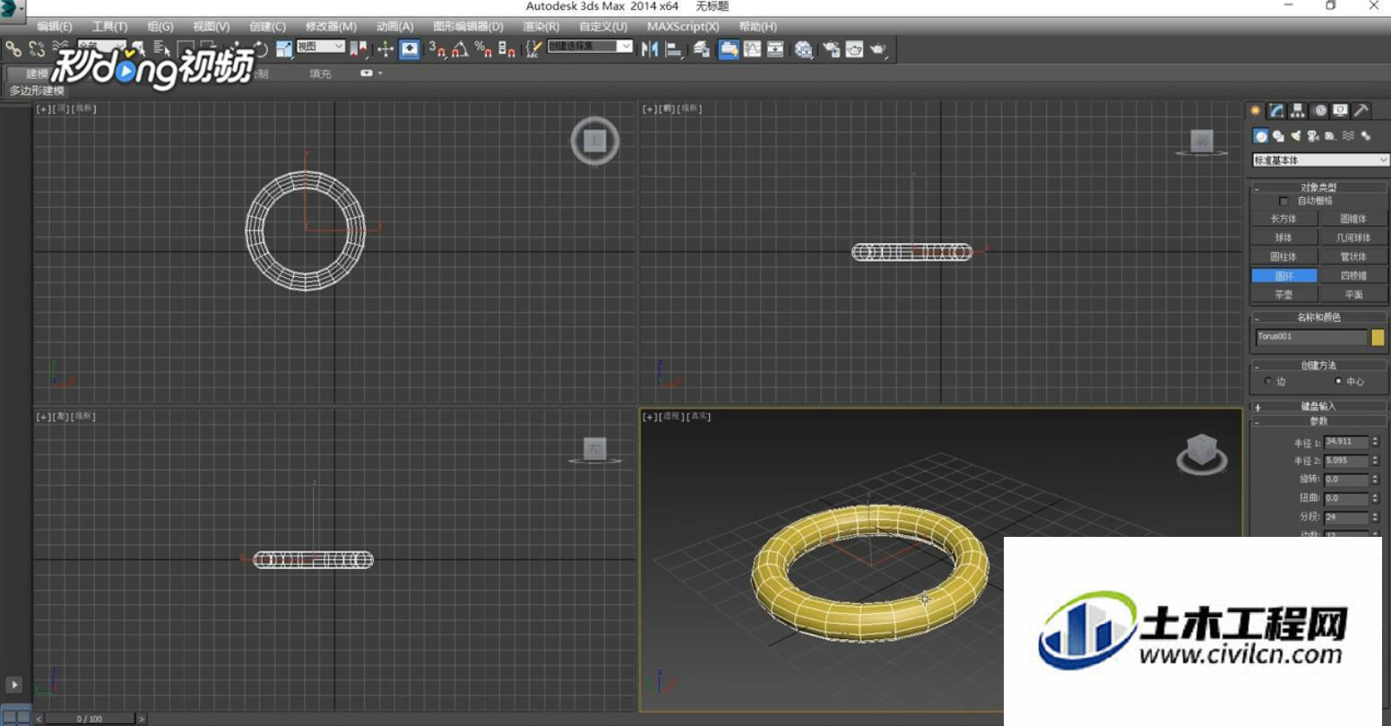Image resolution: width=1391 pixels, height=726 pixels.
Task: Open the yellow object color swatch
Action: coord(1378,337)
